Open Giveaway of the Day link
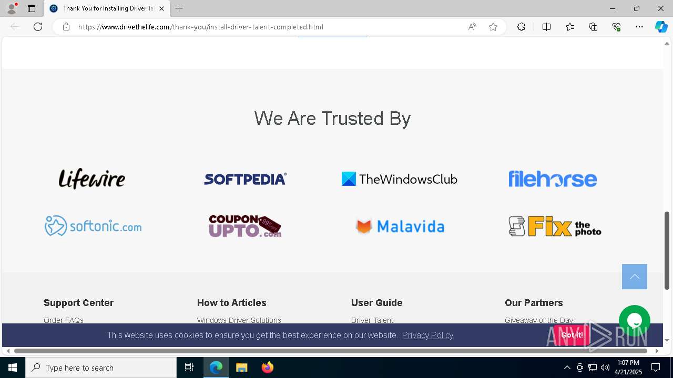 539,320
